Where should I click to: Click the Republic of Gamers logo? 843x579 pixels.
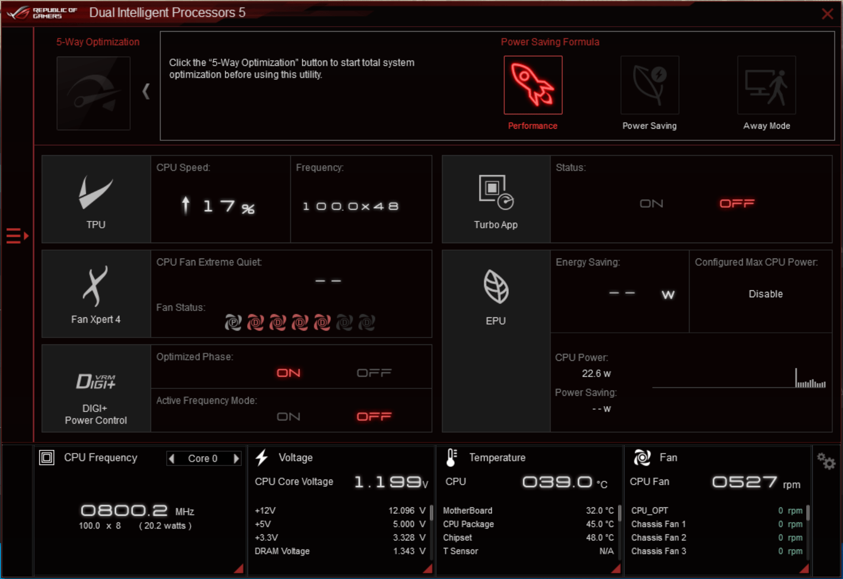click(x=42, y=13)
